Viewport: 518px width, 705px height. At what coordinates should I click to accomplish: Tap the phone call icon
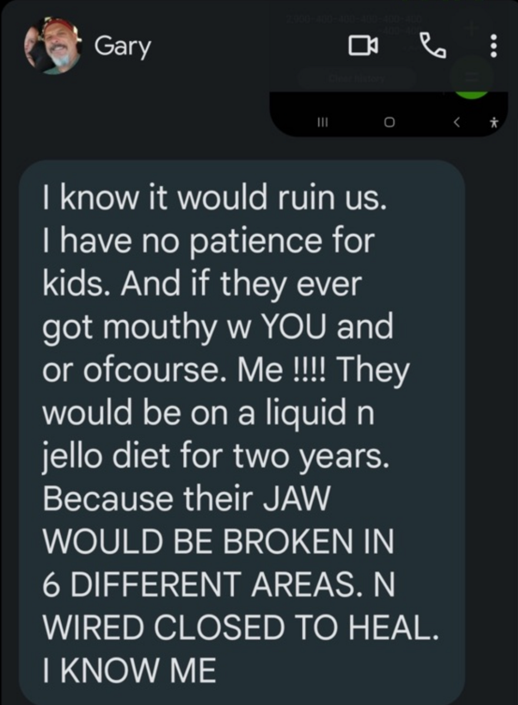point(433,45)
